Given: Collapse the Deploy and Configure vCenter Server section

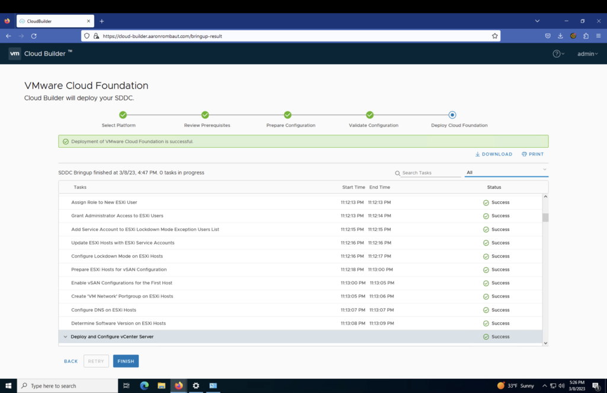Looking at the screenshot, I should click(x=65, y=337).
